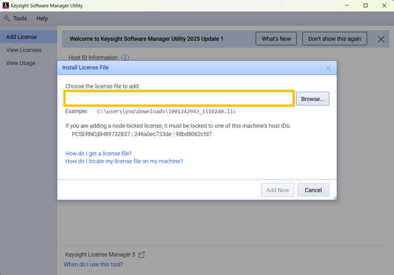Click the Add Now button
Viewport: 394px width, 275px height.
coord(278,190)
